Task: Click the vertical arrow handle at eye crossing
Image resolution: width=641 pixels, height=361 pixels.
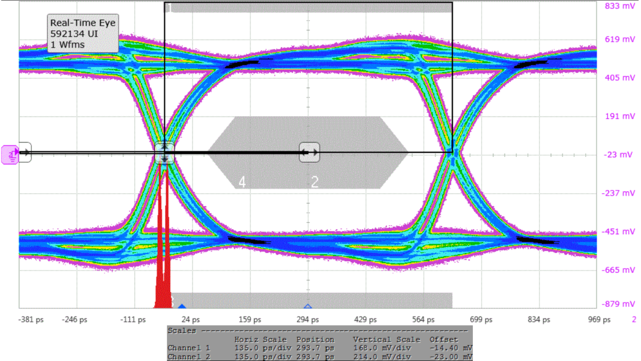Action: tap(165, 152)
